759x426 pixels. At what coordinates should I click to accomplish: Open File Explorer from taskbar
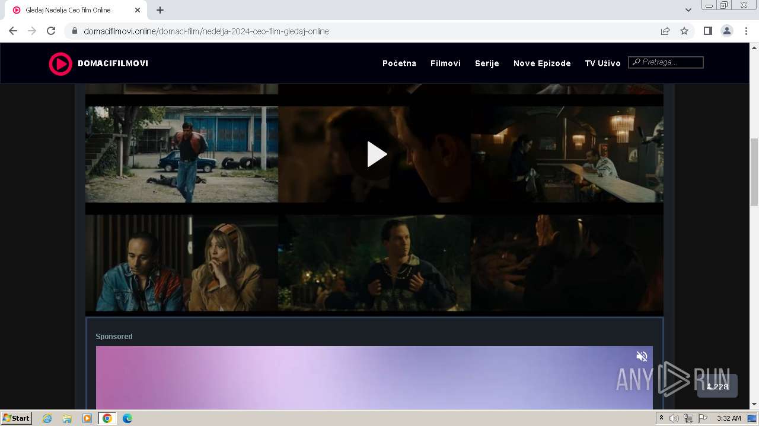pyautogui.click(x=67, y=418)
